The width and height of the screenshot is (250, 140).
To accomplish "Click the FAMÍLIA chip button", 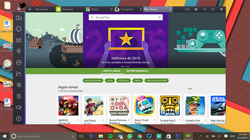I will pyautogui.click(x=138, y=81).
